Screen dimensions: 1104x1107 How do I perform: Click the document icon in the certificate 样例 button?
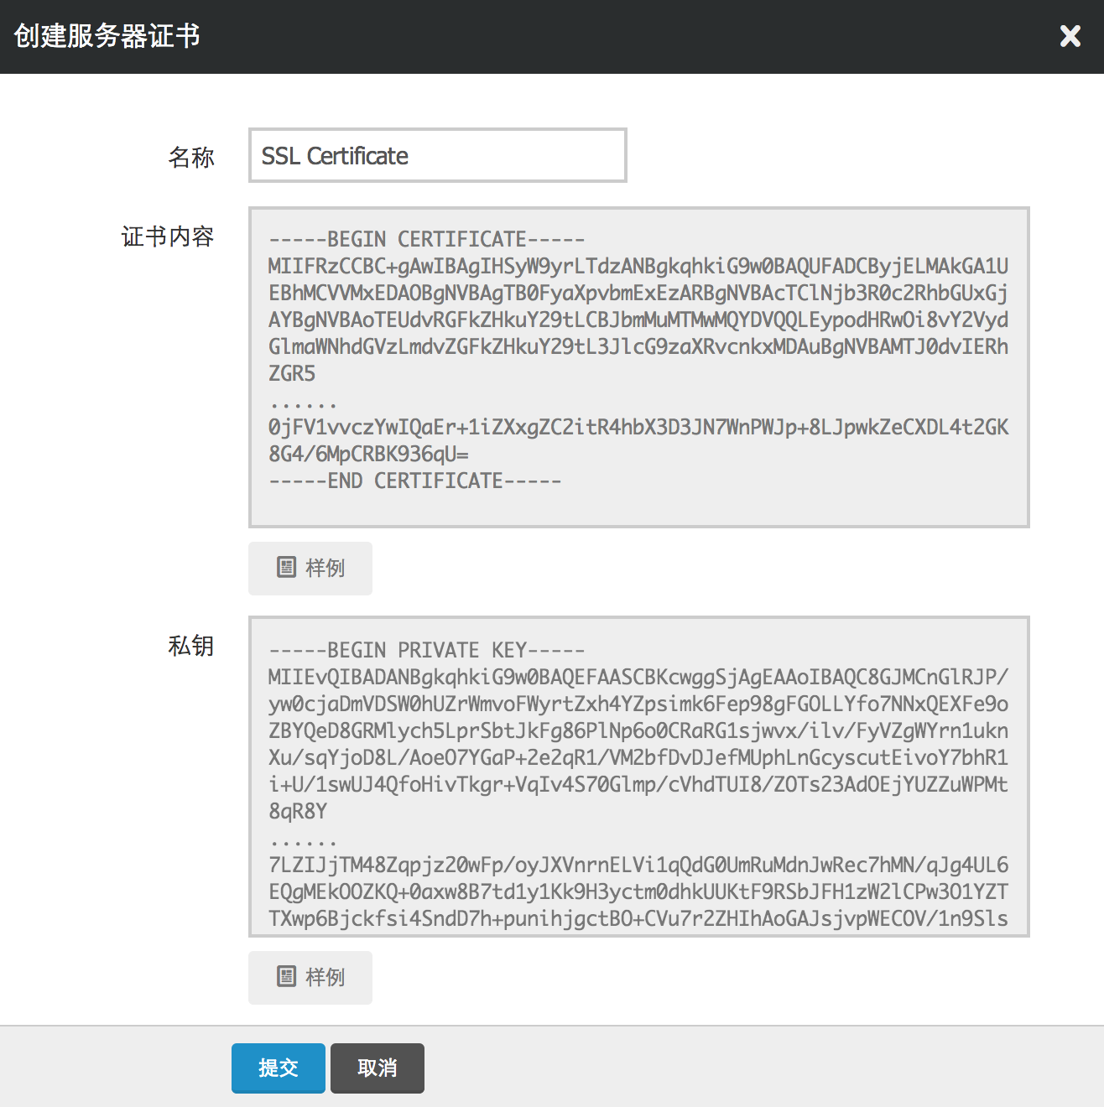click(287, 568)
